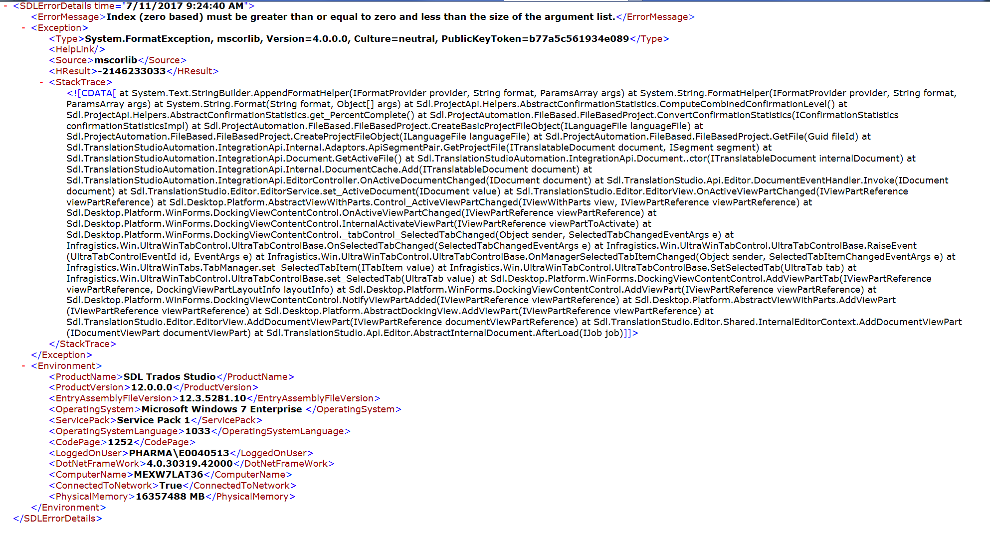The width and height of the screenshot is (990, 533).
Task: Click the LoggedOnUser value PHARMA\E0040513
Action: pos(179,453)
